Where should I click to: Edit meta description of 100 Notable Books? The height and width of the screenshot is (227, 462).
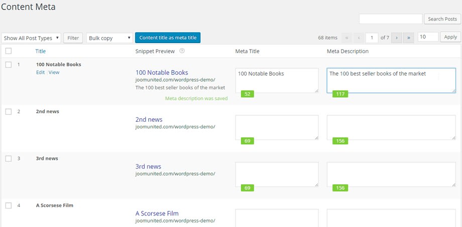391,81
